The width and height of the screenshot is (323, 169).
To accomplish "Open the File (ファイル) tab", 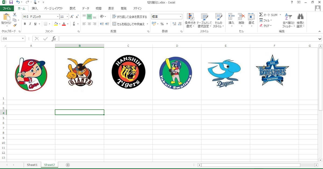I will [7, 8].
